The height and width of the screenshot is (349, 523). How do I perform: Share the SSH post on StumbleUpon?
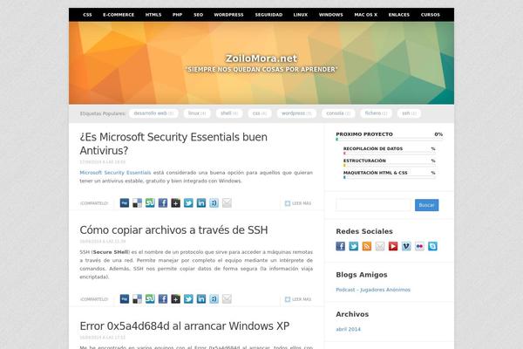pos(150,299)
